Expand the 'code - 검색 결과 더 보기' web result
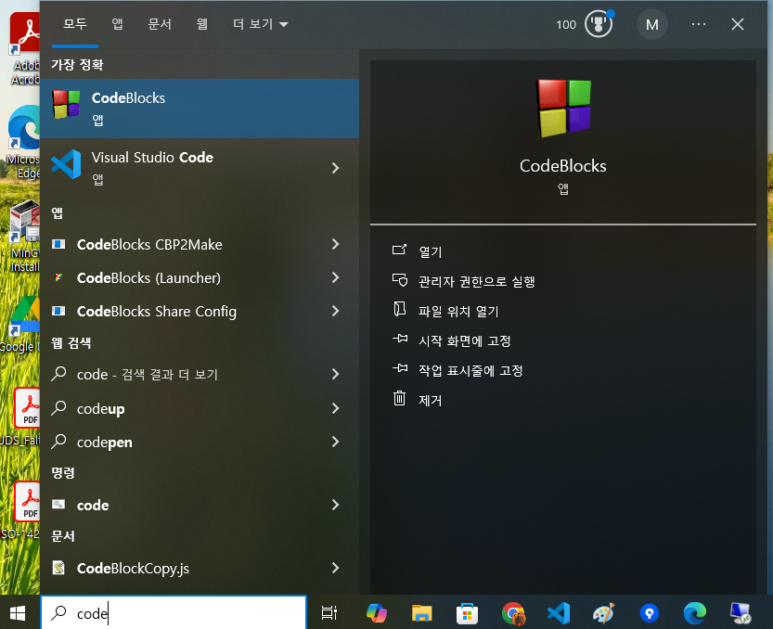This screenshot has width=773, height=629. (335, 374)
